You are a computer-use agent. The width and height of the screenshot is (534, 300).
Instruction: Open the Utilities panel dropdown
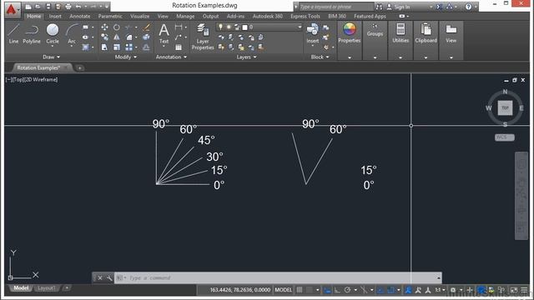400,57
